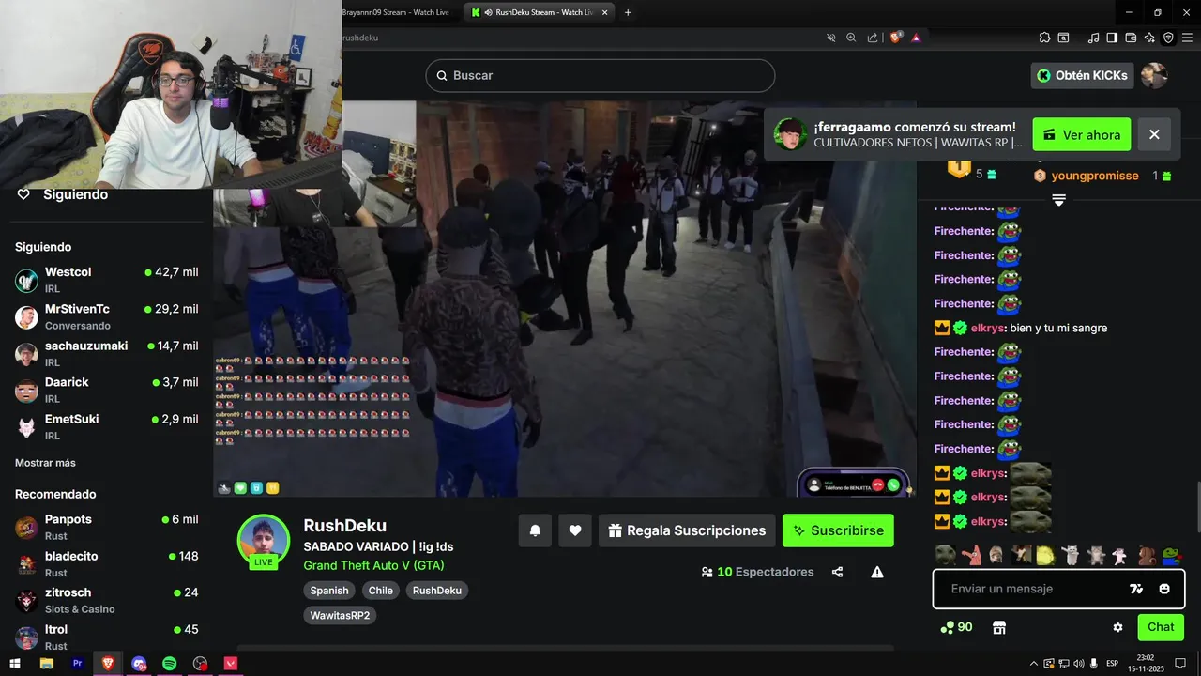Click the Obtén KICKs button

point(1082,75)
